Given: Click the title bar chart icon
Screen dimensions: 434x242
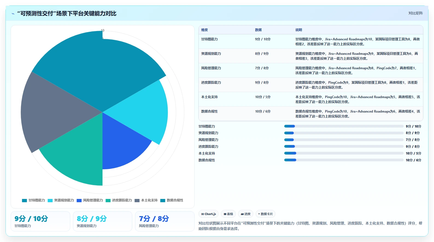Looking at the screenshot, I should click(x=13, y=14).
